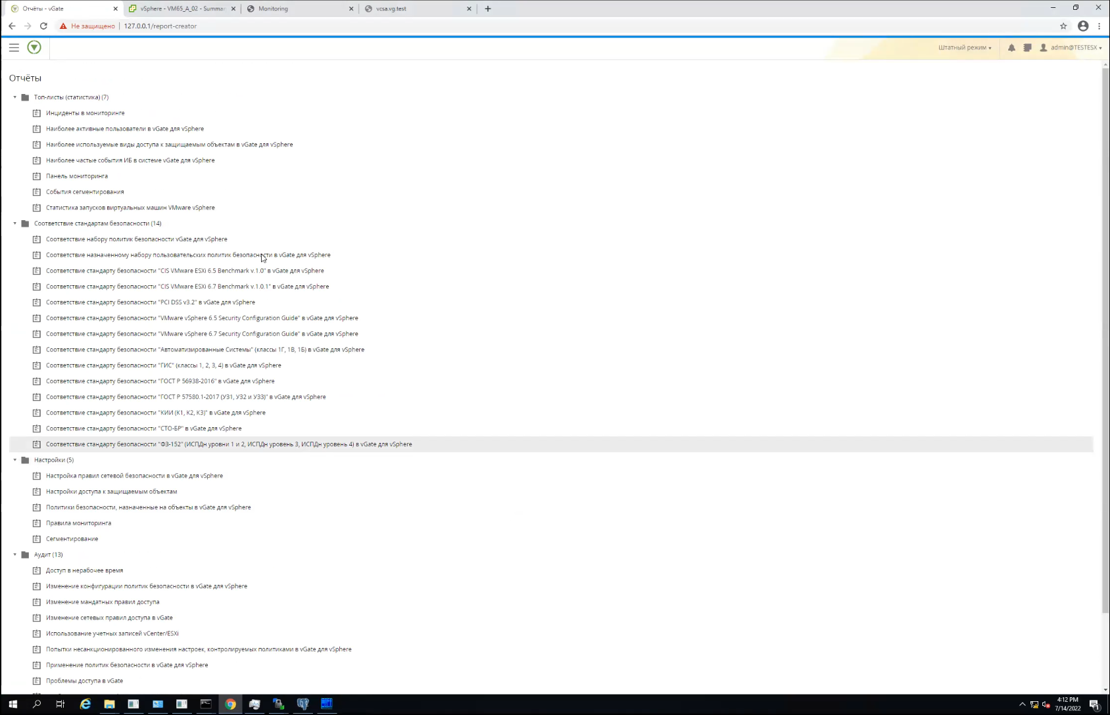Open the CIS VMware ESXi 6.5 Benchmark report

point(185,271)
